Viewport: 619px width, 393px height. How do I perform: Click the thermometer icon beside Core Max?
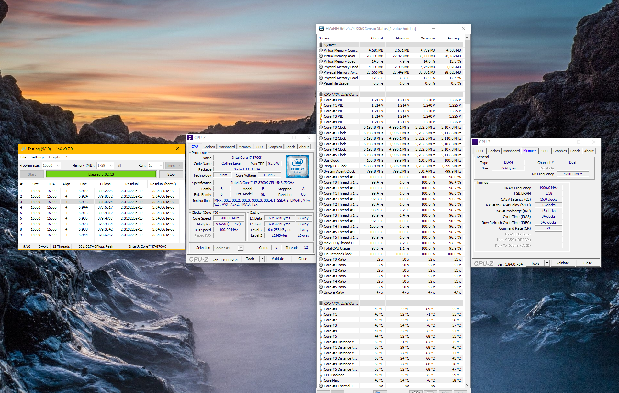click(321, 380)
